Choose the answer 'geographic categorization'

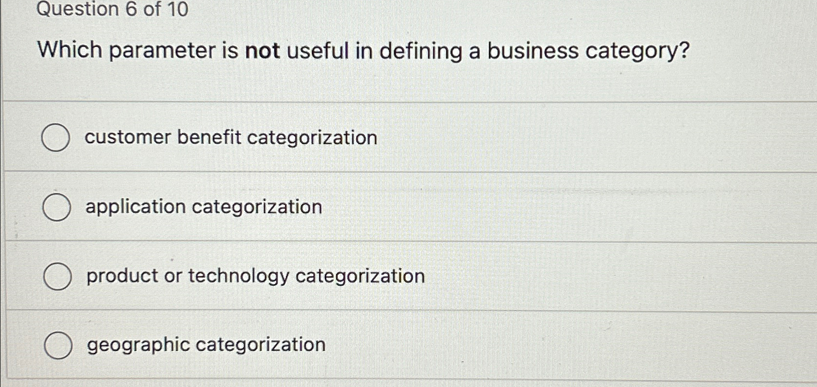(x=204, y=345)
